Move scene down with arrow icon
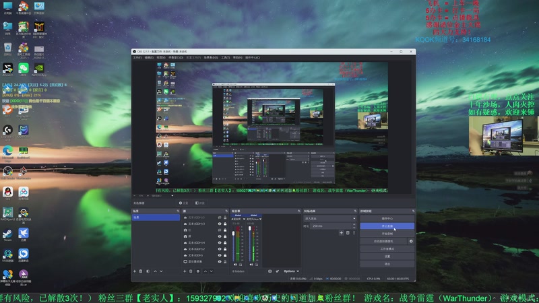Image resolution: width=539 pixels, height=303 pixels. coord(161,271)
